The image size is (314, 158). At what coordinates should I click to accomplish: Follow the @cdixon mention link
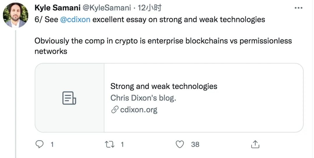tap(75, 20)
